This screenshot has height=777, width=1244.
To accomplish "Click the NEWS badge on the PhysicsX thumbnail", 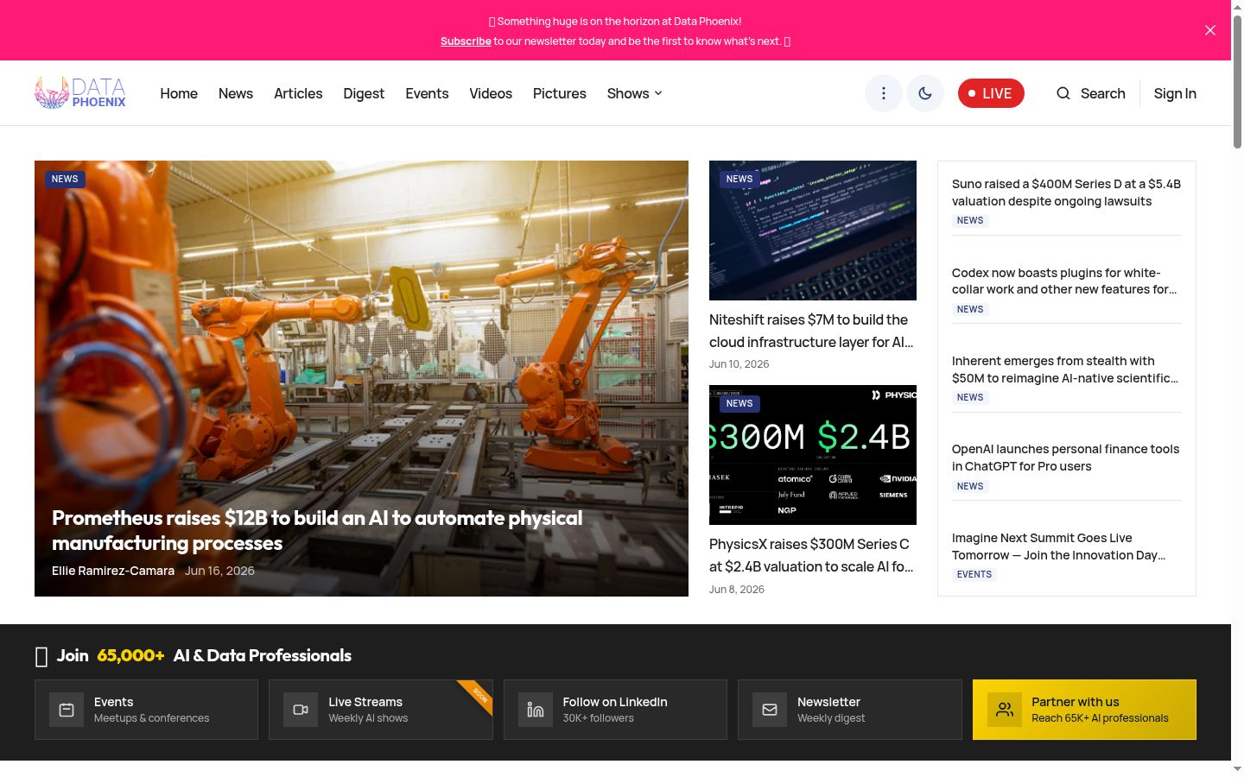I will tap(739, 403).
